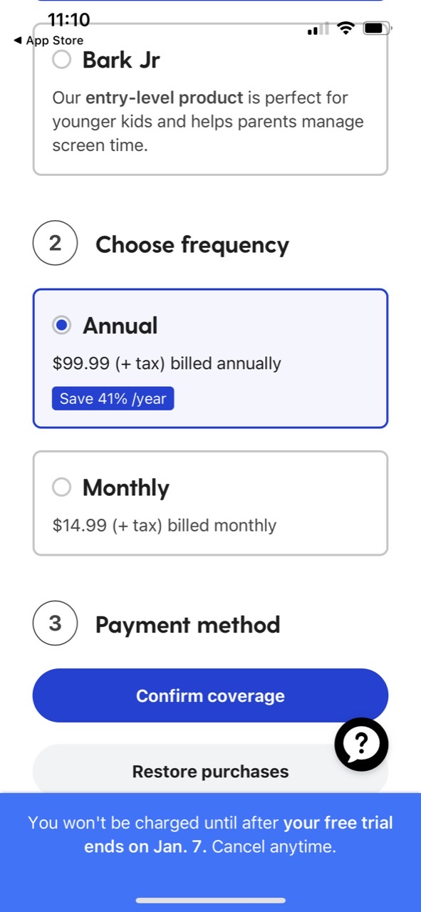Select the Bark Jr radio button
Screen dimensions: 421x912
tap(62, 61)
